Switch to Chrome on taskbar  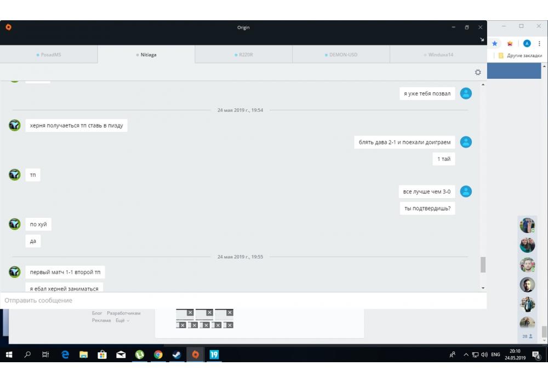click(x=158, y=355)
